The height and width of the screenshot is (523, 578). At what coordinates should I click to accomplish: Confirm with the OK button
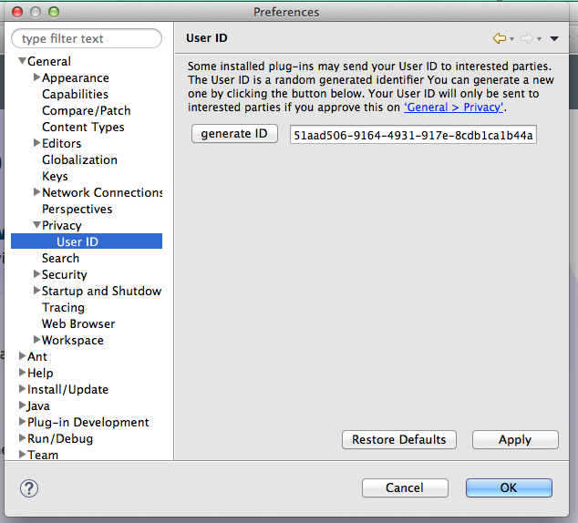509,488
